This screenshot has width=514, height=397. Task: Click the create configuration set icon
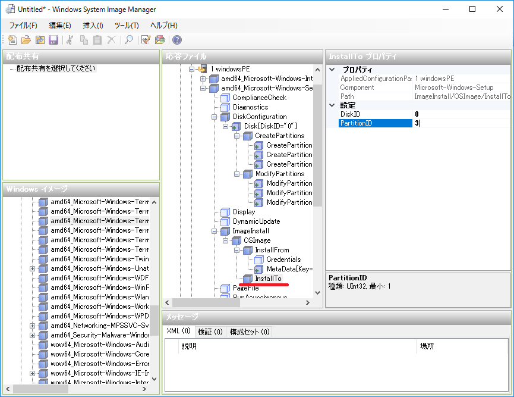(160, 40)
